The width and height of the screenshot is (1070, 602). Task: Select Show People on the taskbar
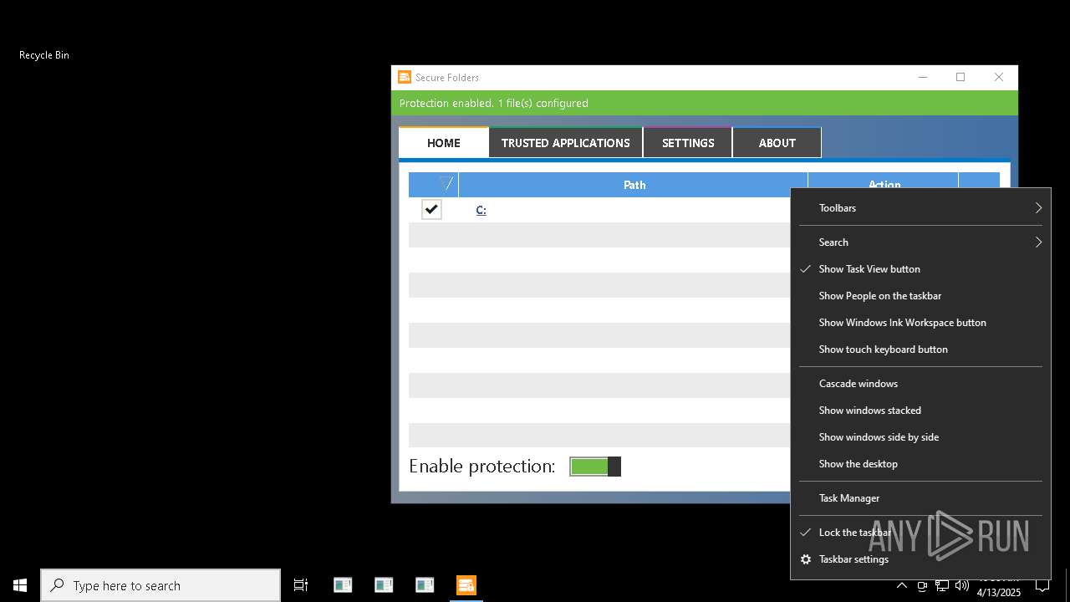(920, 296)
